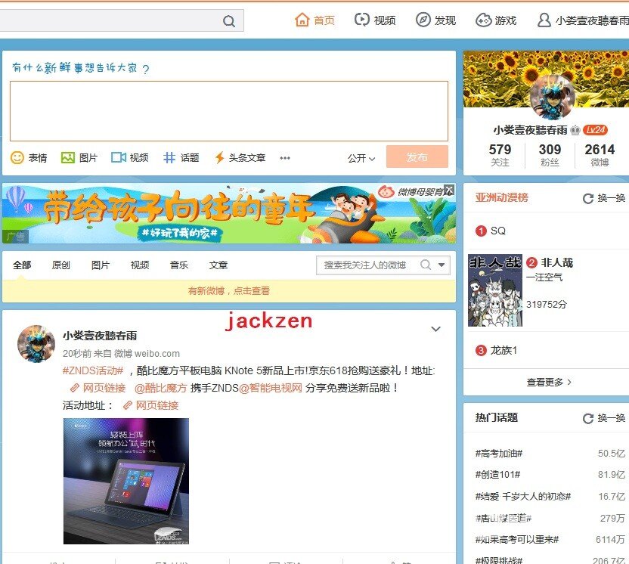Click 查看更多 in anime ranking
The image size is (629, 564).
coord(549,383)
